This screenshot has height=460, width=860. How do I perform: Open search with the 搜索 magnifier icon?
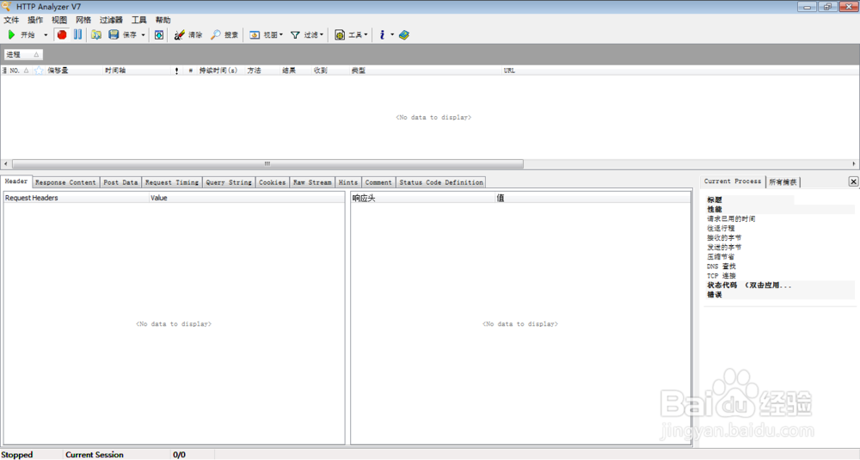216,34
